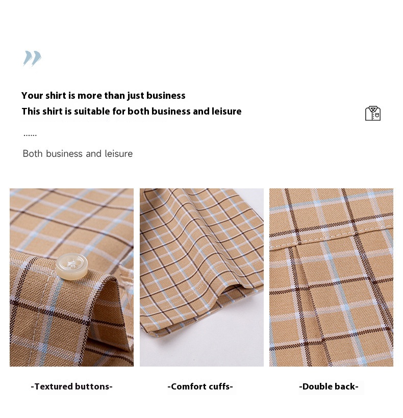
Task: Open the Comfort cuffs photo
Action: (202, 277)
